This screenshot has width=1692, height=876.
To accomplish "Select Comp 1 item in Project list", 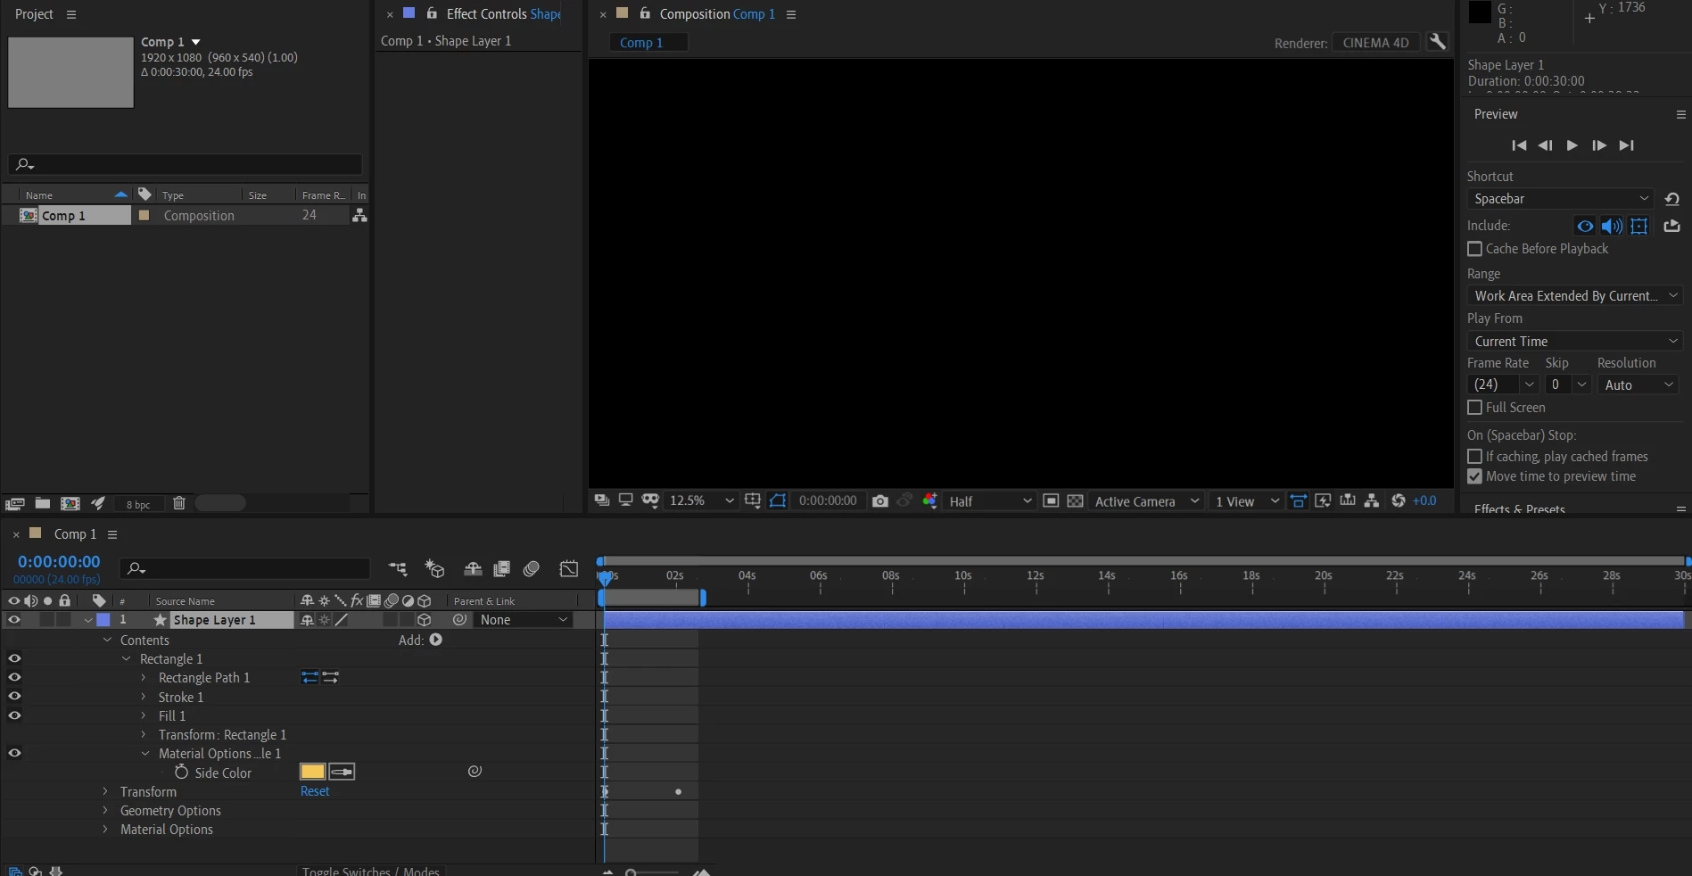I will coord(63,216).
